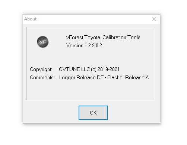This screenshot has width=187, height=145.
Task: Close the About dialog with X
Action: 154,19
